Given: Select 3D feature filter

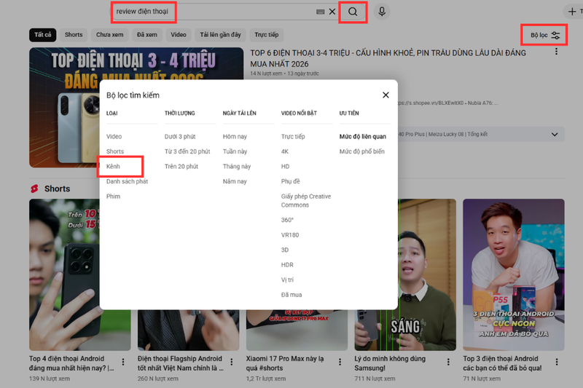Looking at the screenshot, I should [x=285, y=250].
